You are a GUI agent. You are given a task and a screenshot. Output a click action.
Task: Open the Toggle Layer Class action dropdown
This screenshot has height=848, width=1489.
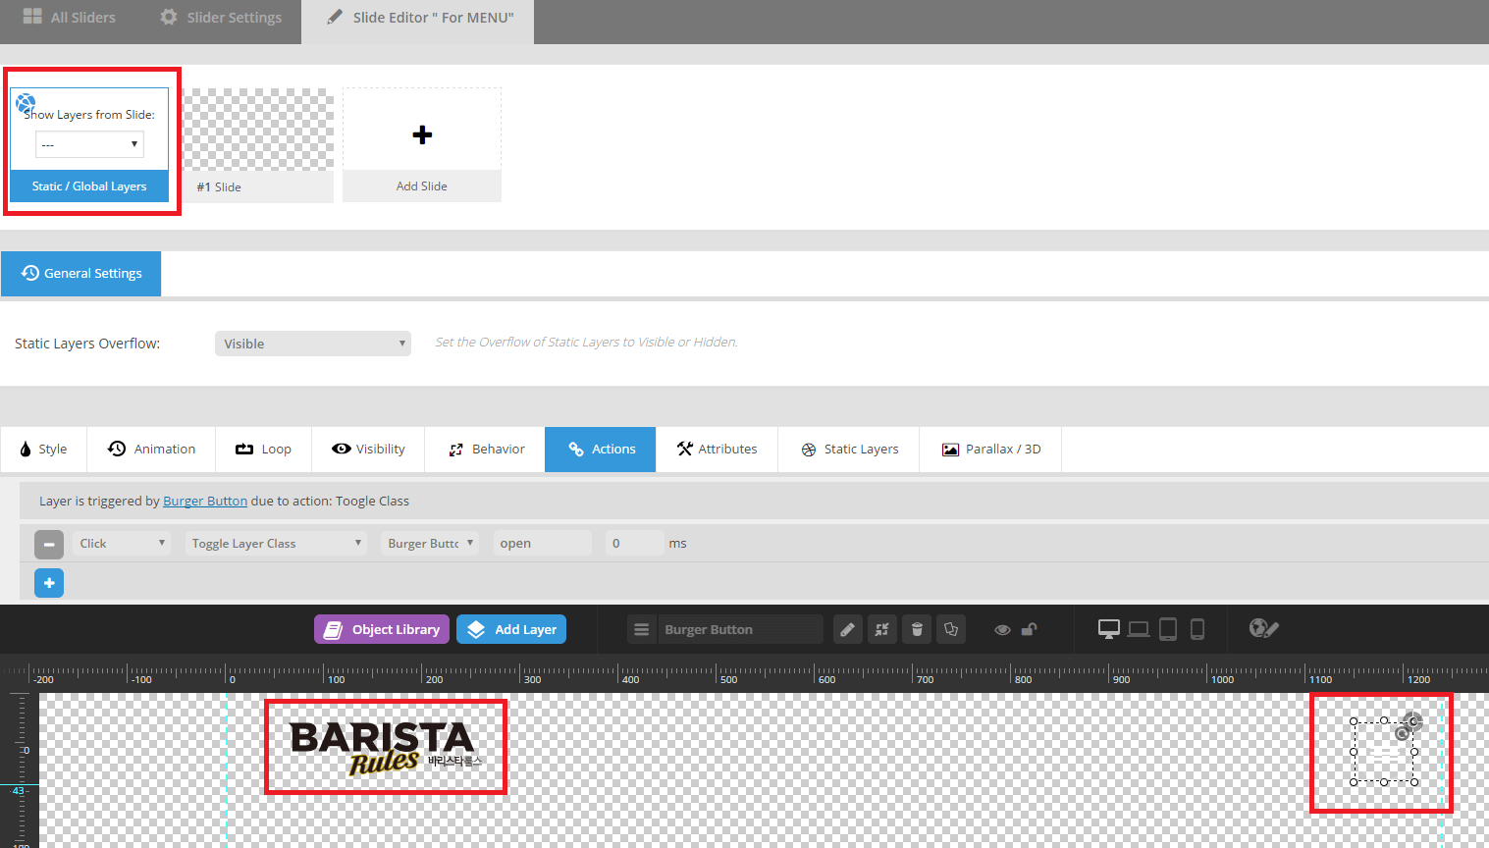pyautogui.click(x=276, y=544)
